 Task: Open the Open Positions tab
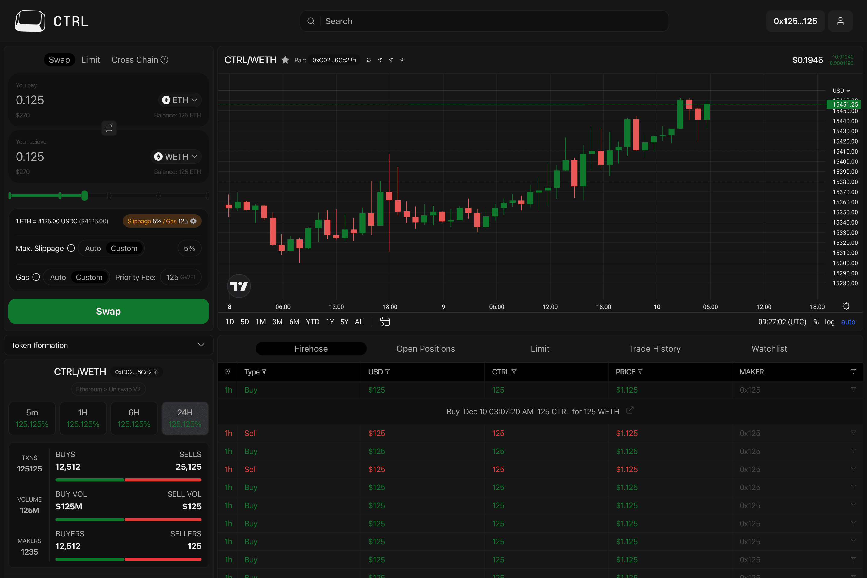click(426, 349)
